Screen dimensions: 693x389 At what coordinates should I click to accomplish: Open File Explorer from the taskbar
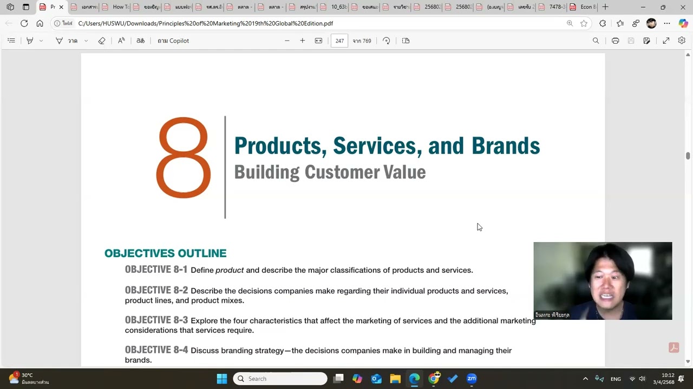click(x=395, y=379)
